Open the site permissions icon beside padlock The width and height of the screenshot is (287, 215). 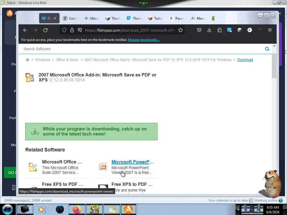[80, 30]
